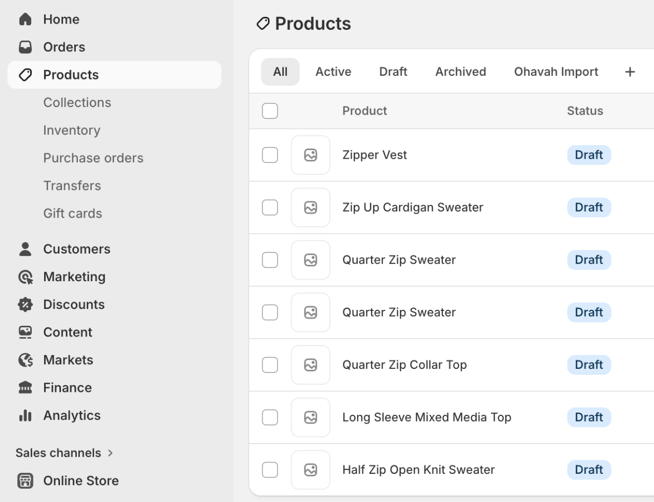This screenshot has width=654, height=502.
Task: Click the Online Store storefront icon
Action: pos(25,480)
